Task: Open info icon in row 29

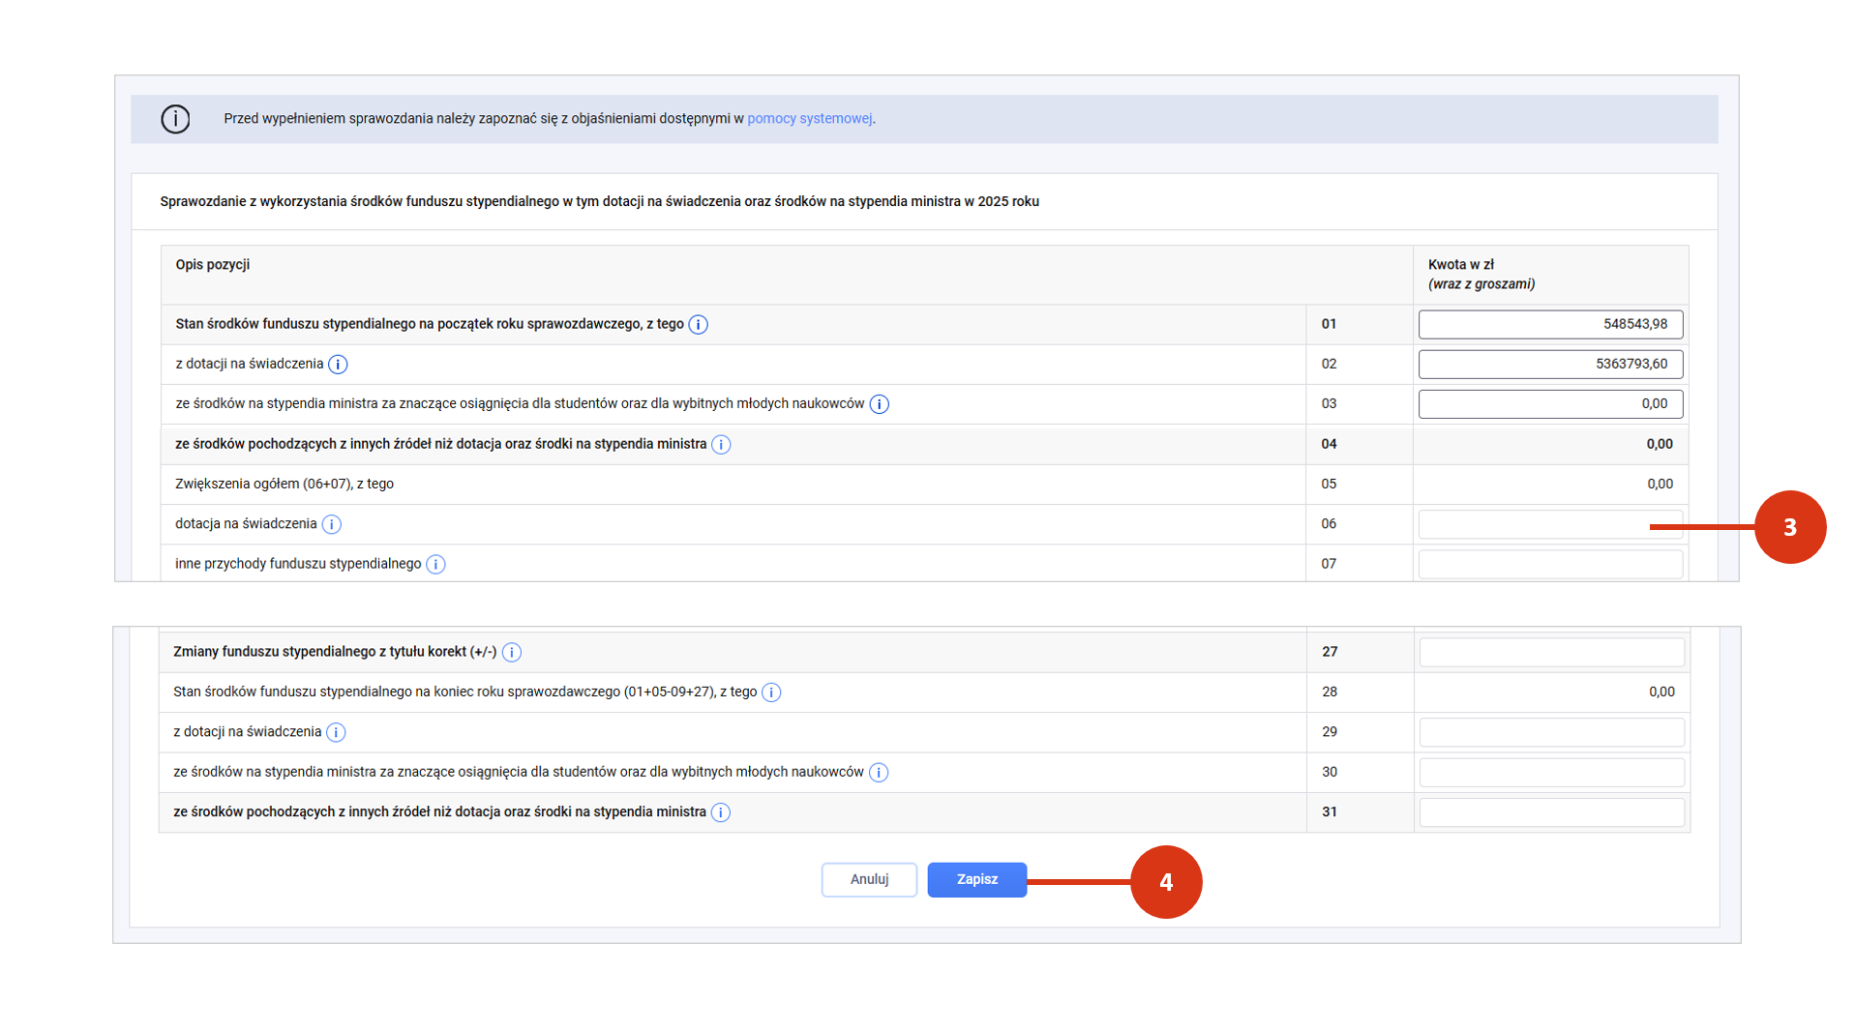Action: 336,732
